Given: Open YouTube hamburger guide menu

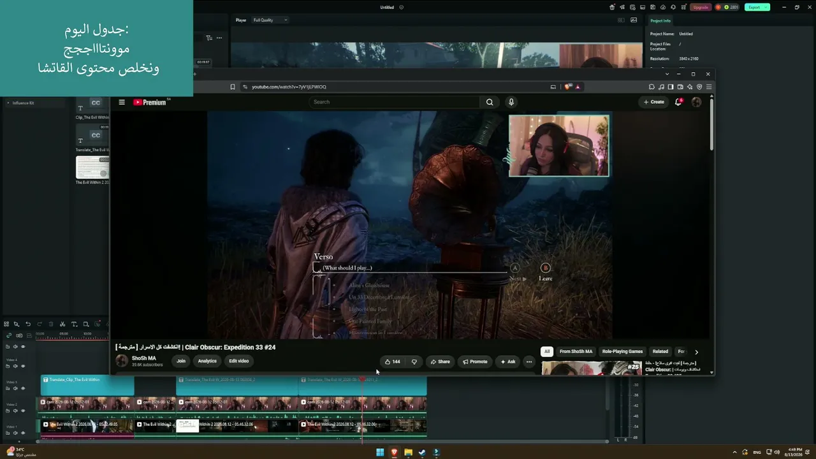Looking at the screenshot, I should click(122, 102).
